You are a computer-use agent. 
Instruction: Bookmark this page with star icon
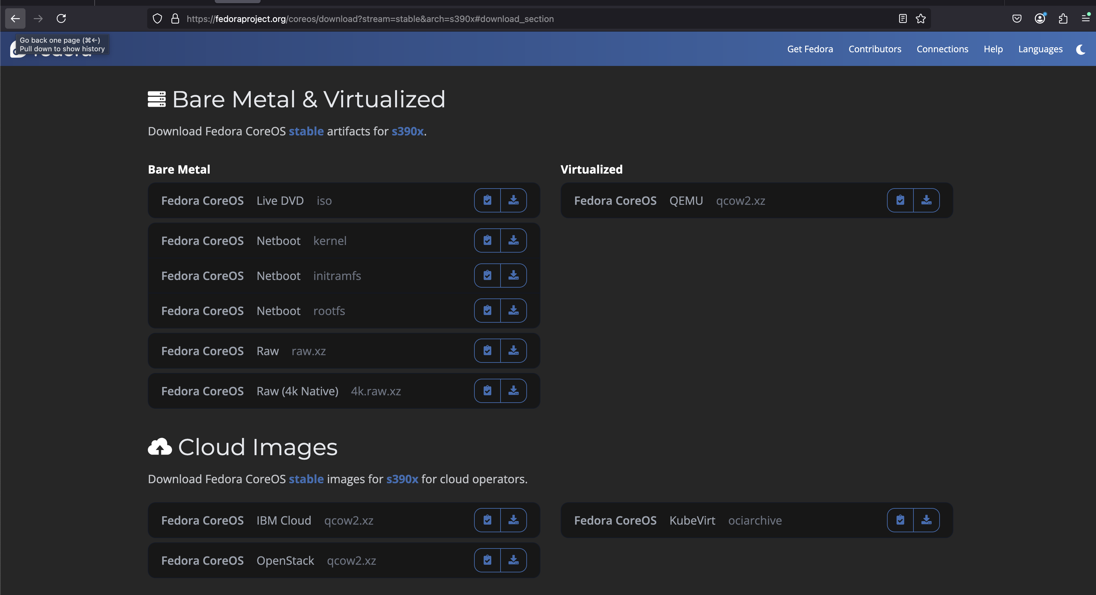coord(921,19)
